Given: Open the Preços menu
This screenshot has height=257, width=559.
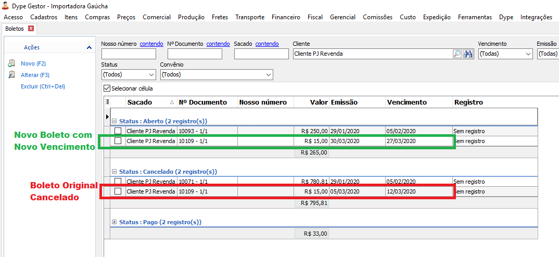Looking at the screenshot, I should tap(126, 17).
